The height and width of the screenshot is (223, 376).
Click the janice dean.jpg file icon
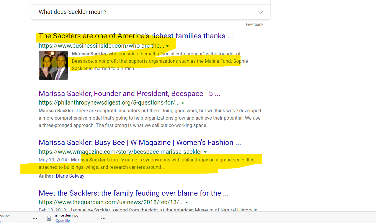click(49, 218)
